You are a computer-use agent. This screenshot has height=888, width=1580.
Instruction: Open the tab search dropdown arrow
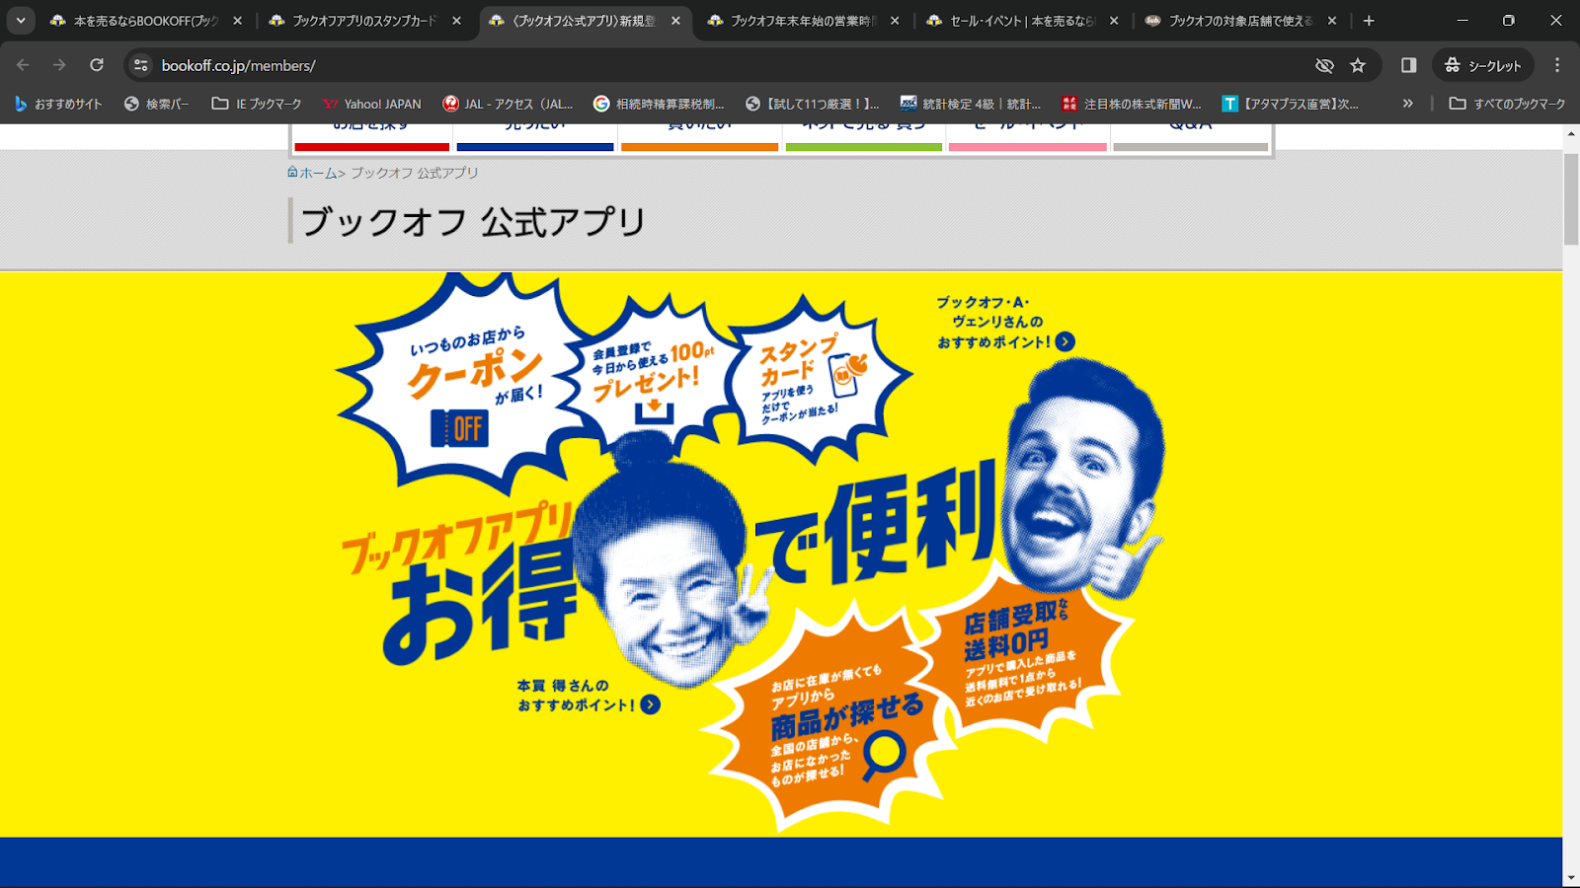[21, 20]
